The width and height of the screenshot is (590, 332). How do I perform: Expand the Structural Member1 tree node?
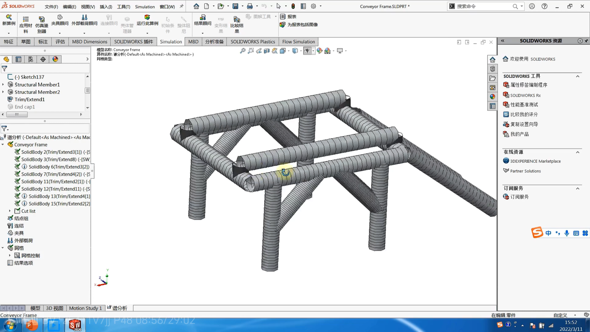pyautogui.click(x=3, y=84)
